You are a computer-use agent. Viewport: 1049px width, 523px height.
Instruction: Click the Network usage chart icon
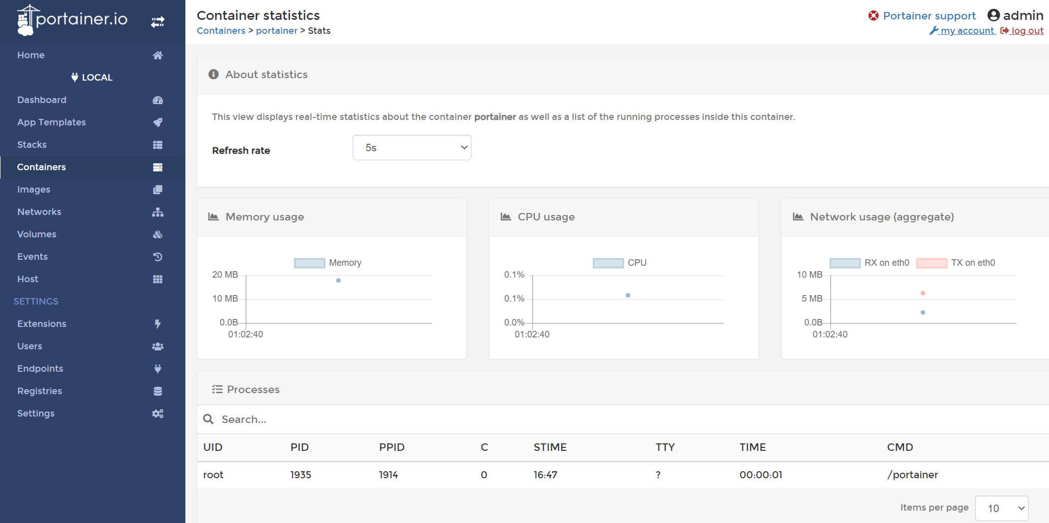click(798, 217)
